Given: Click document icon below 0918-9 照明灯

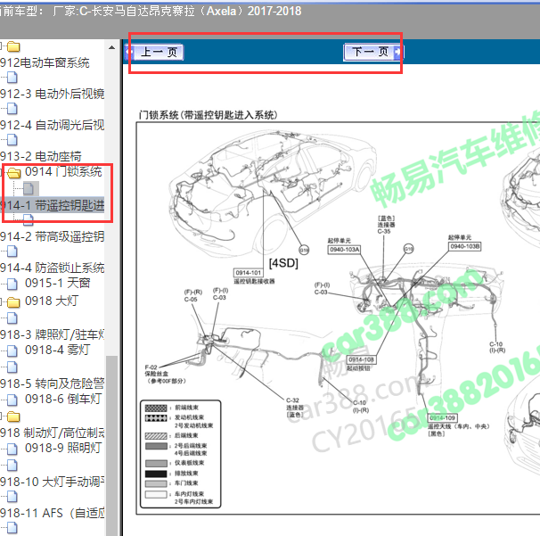Looking at the screenshot, I should pyautogui.click(x=12, y=466).
